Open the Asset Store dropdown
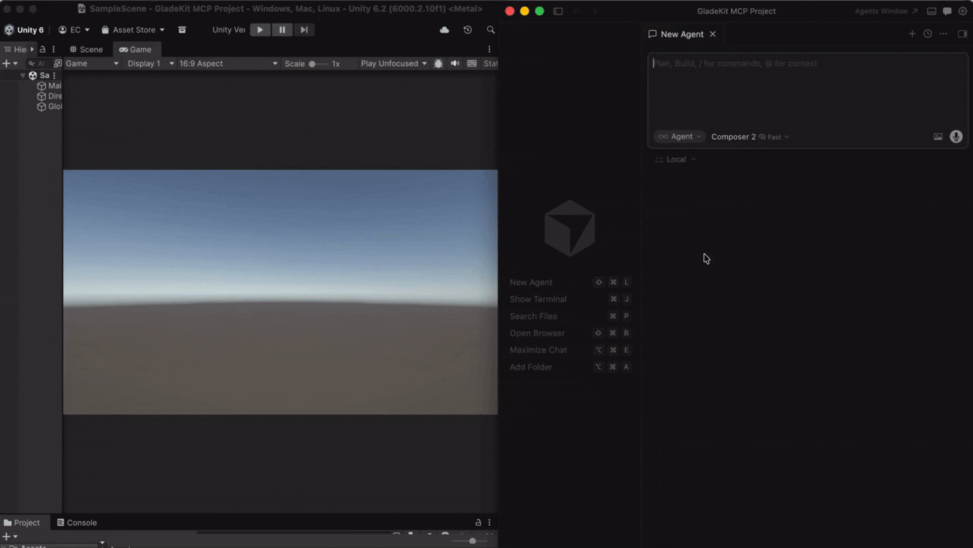 133,30
